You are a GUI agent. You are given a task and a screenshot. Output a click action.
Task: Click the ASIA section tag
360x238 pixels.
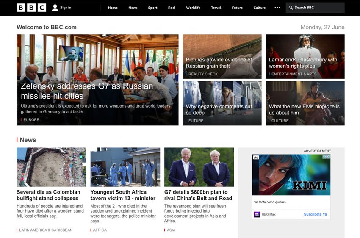[x=171, y=230]
